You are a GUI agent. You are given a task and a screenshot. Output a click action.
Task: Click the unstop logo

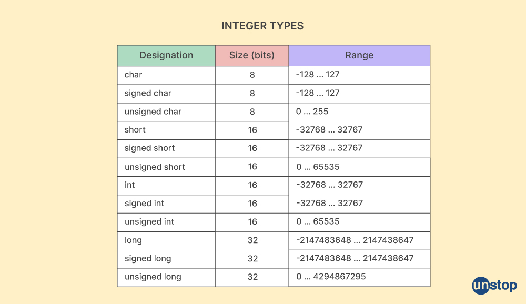click(494, 286)
